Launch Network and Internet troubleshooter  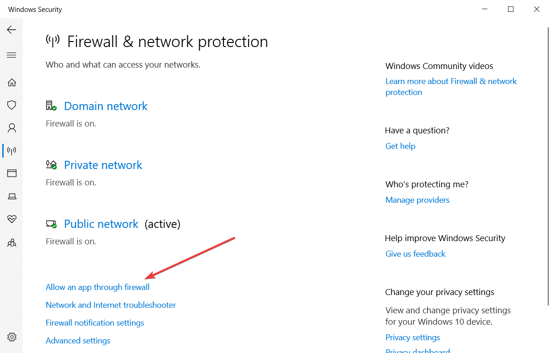[x=111, y=305]
